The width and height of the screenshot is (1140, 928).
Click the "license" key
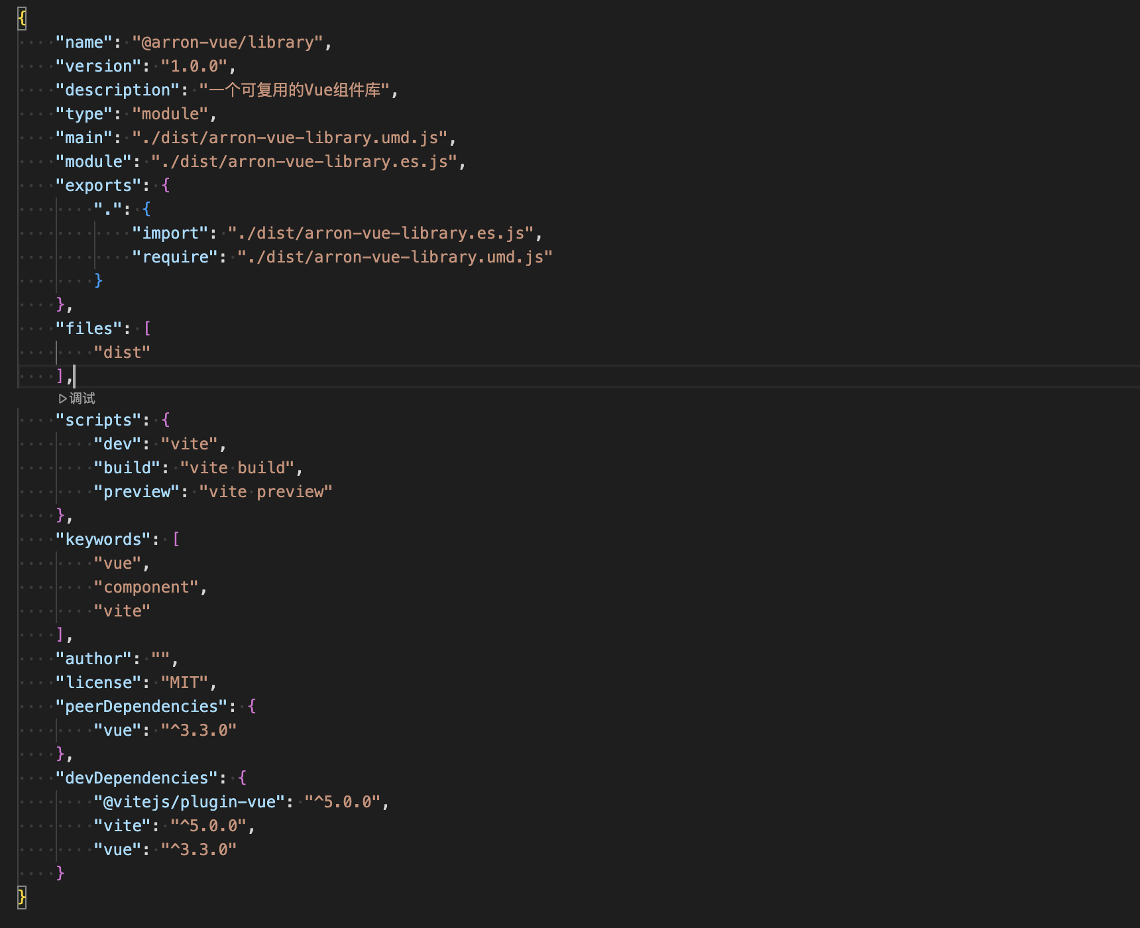tap(99, 683)
